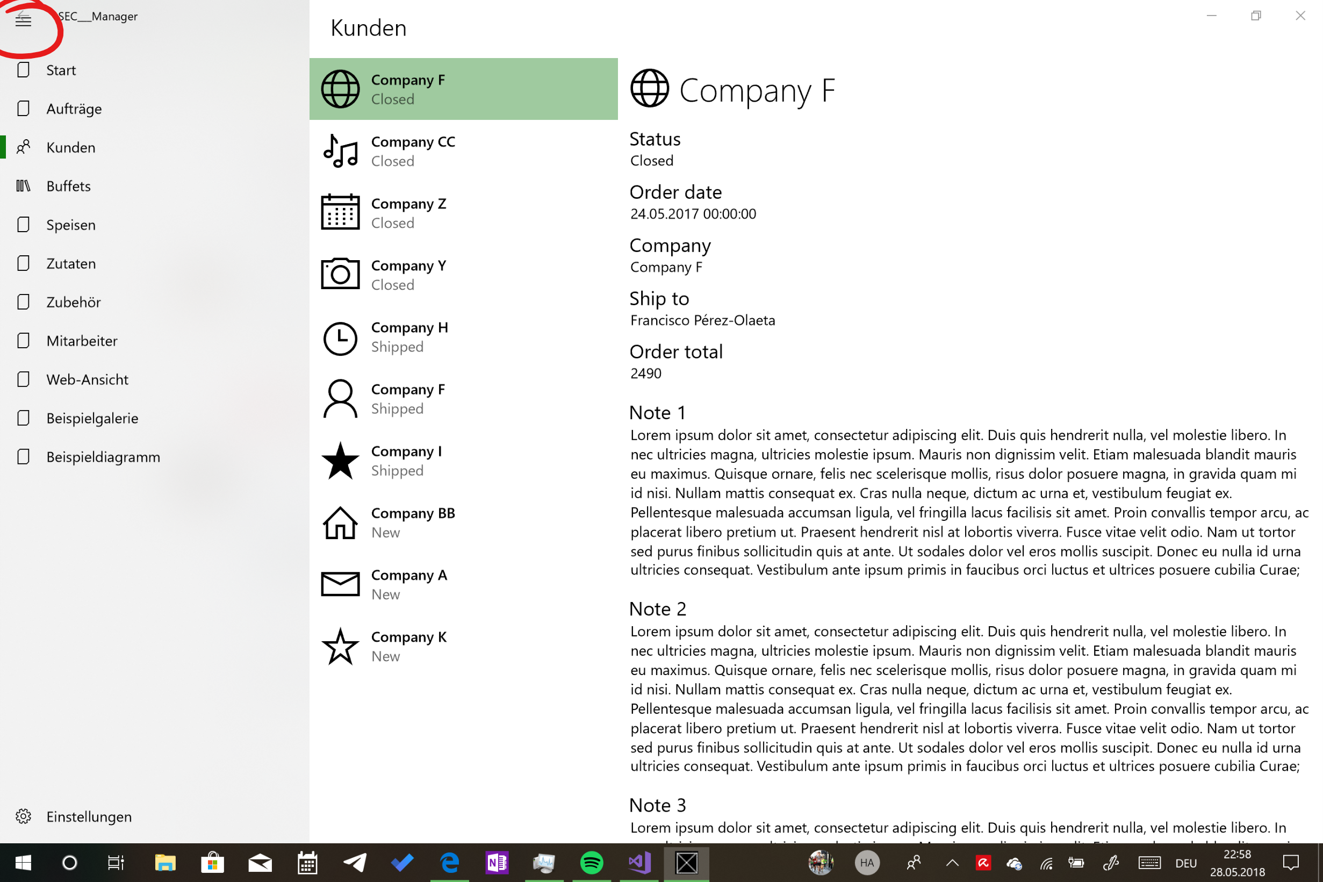This screenshot has width=1323, height=882.
Task: Click the house icon for Company BB
Action: coord(340,522)
